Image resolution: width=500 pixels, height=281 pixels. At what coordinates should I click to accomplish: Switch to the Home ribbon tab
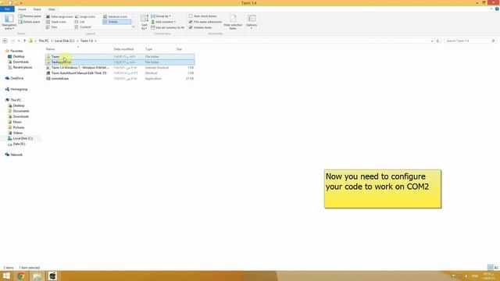22,9
